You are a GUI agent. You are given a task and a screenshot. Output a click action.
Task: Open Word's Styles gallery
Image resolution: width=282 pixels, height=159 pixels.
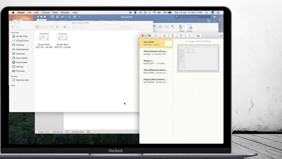click(x=182, y=28)
